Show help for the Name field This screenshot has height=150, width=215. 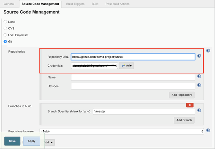[x=199, y=76]
